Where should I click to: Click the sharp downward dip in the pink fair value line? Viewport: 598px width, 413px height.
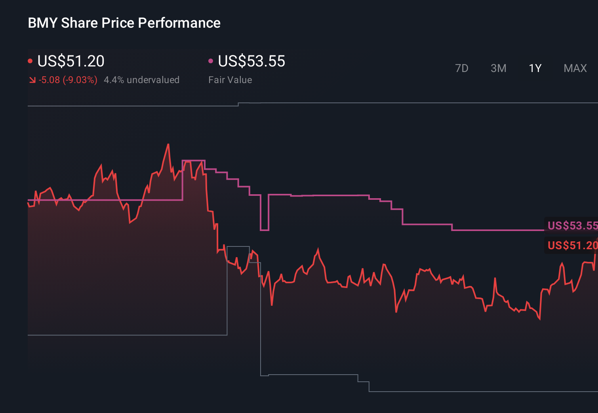coord(265,229)
